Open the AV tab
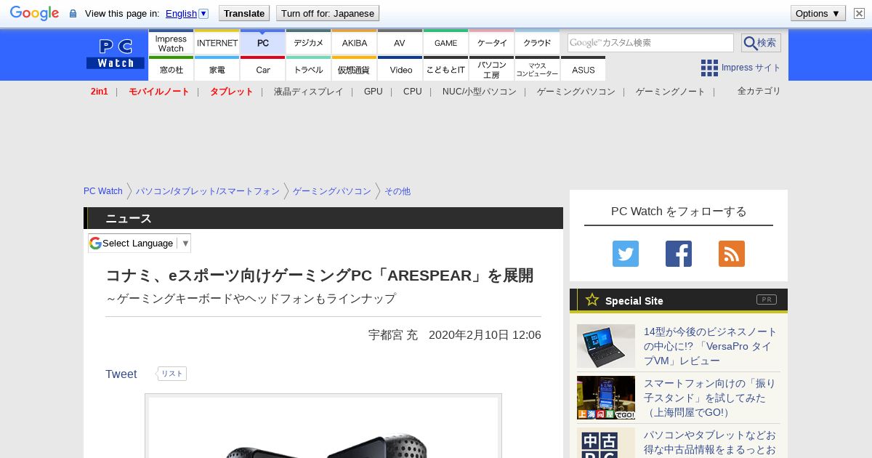This screenshot has width=872, height=458. (x=400, y=43)
